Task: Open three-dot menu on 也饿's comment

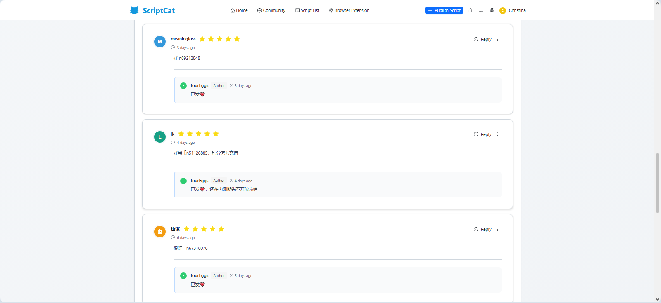Action: (497, 230)
